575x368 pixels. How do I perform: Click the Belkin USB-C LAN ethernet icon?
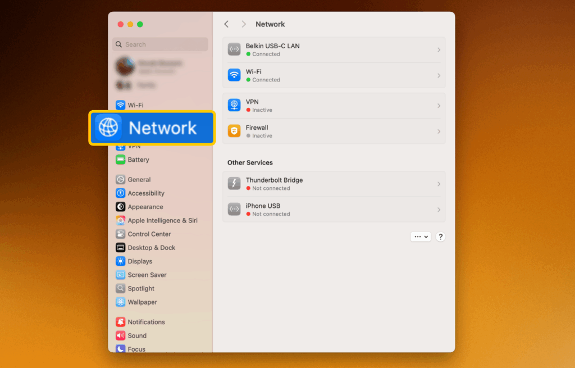tap(234, 49)
